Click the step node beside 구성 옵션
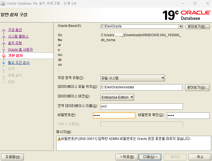Image resolution: width=212 pixels, height=161 pixels. click(x=4, y=30)
